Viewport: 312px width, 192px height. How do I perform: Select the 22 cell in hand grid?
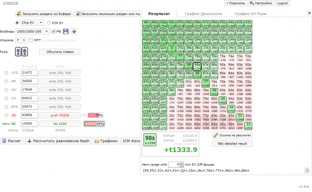click(248, 126)
